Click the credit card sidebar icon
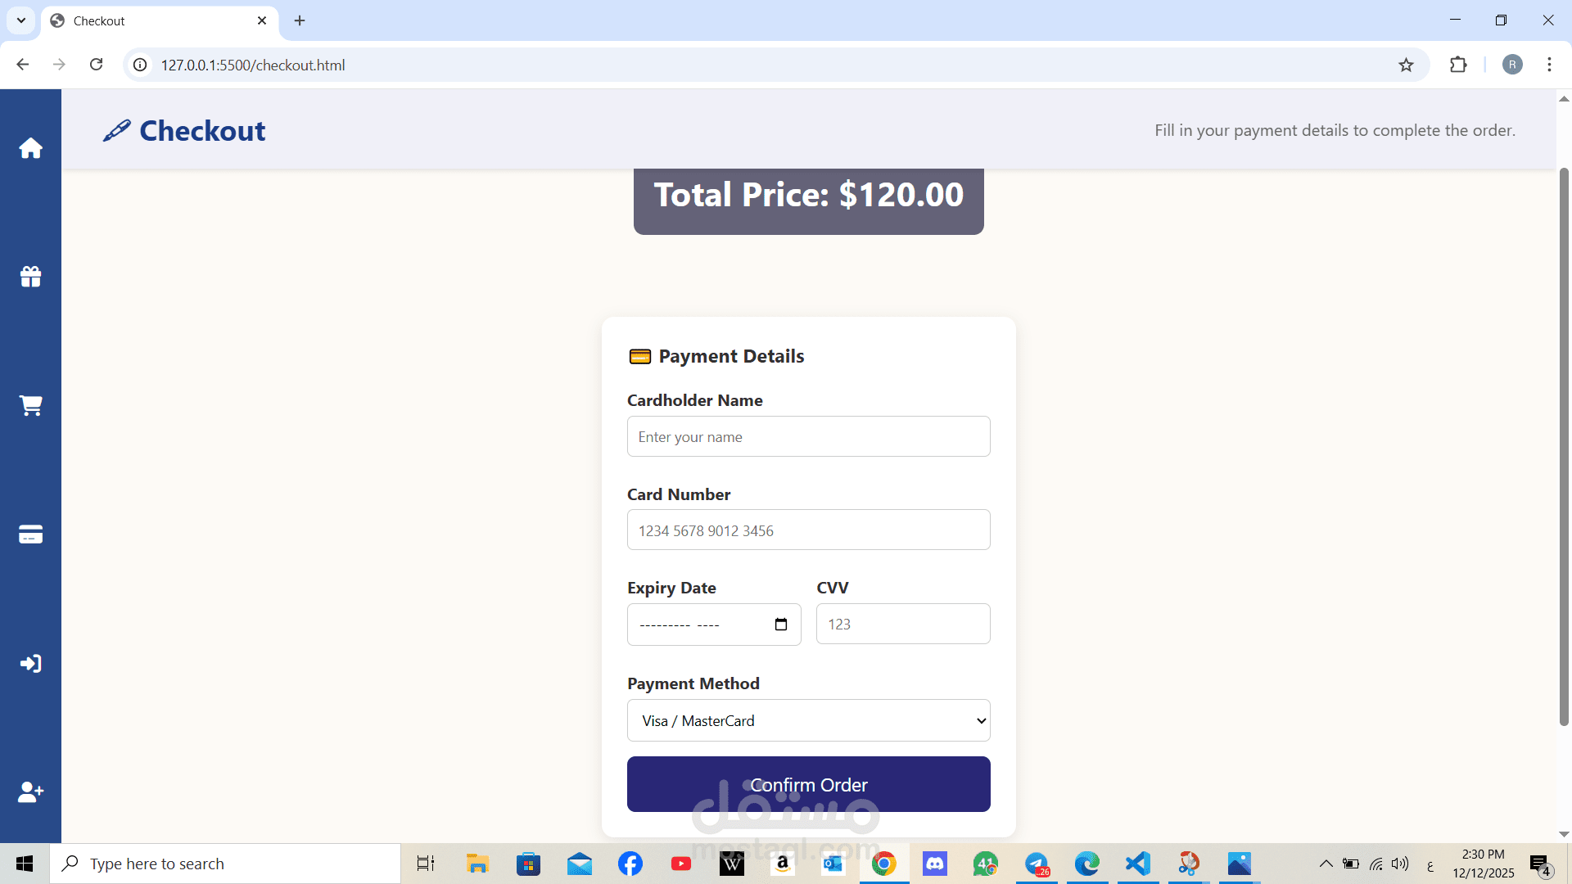 pos(30,534)
